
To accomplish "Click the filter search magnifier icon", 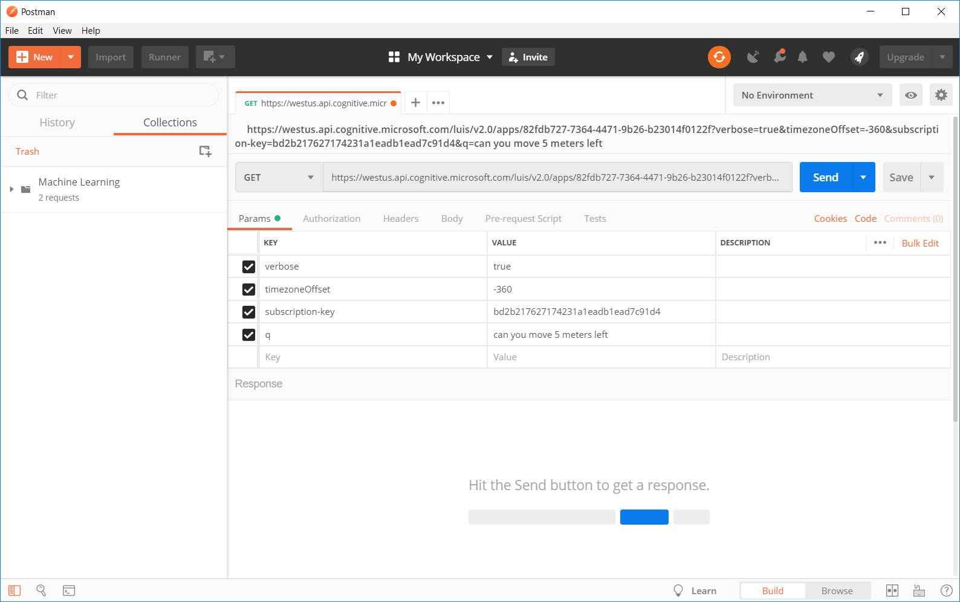I will [x=22, y=95].
